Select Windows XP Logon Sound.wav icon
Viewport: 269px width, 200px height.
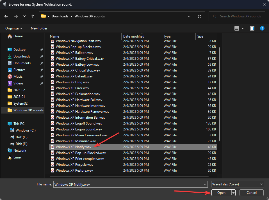point(53,129)
